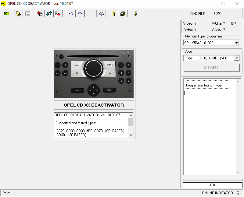Click the undo arrow icon

click(x=71, y=13)
